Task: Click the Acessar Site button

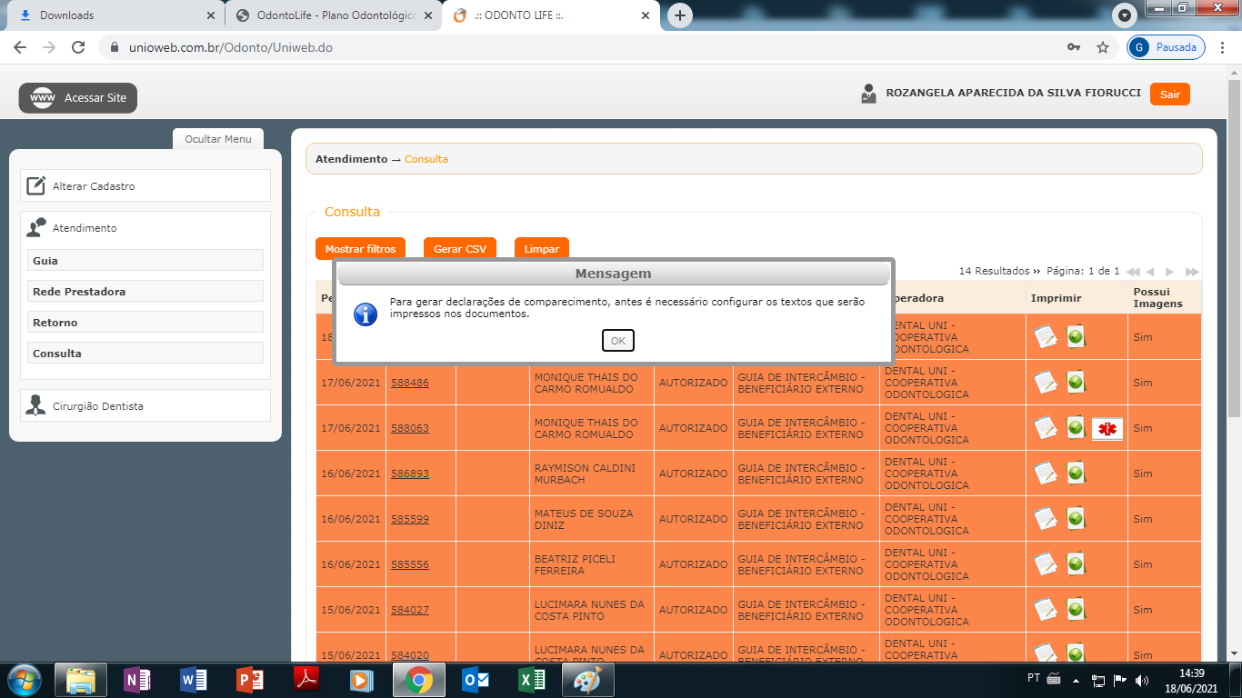Action: click(78, 98)
